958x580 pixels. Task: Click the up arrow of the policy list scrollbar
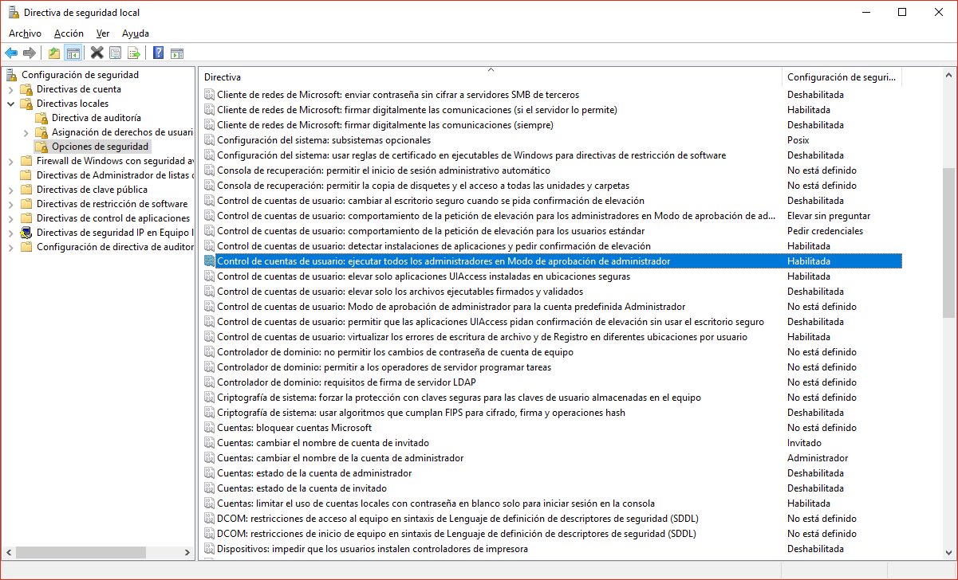point(948,75)
